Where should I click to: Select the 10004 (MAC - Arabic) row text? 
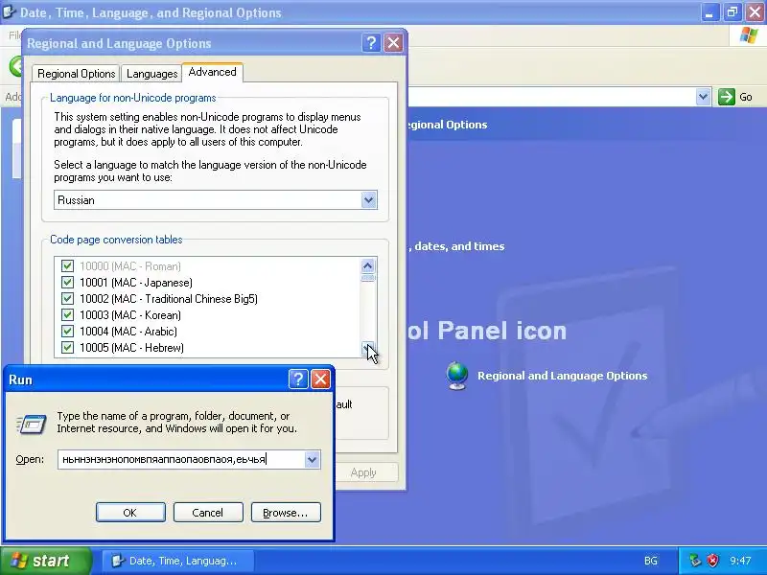[x=128, y=331]
